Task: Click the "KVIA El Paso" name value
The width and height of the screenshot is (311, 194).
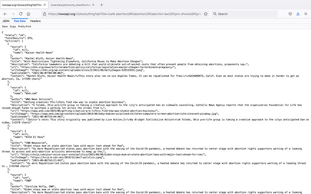Action: 34,137
